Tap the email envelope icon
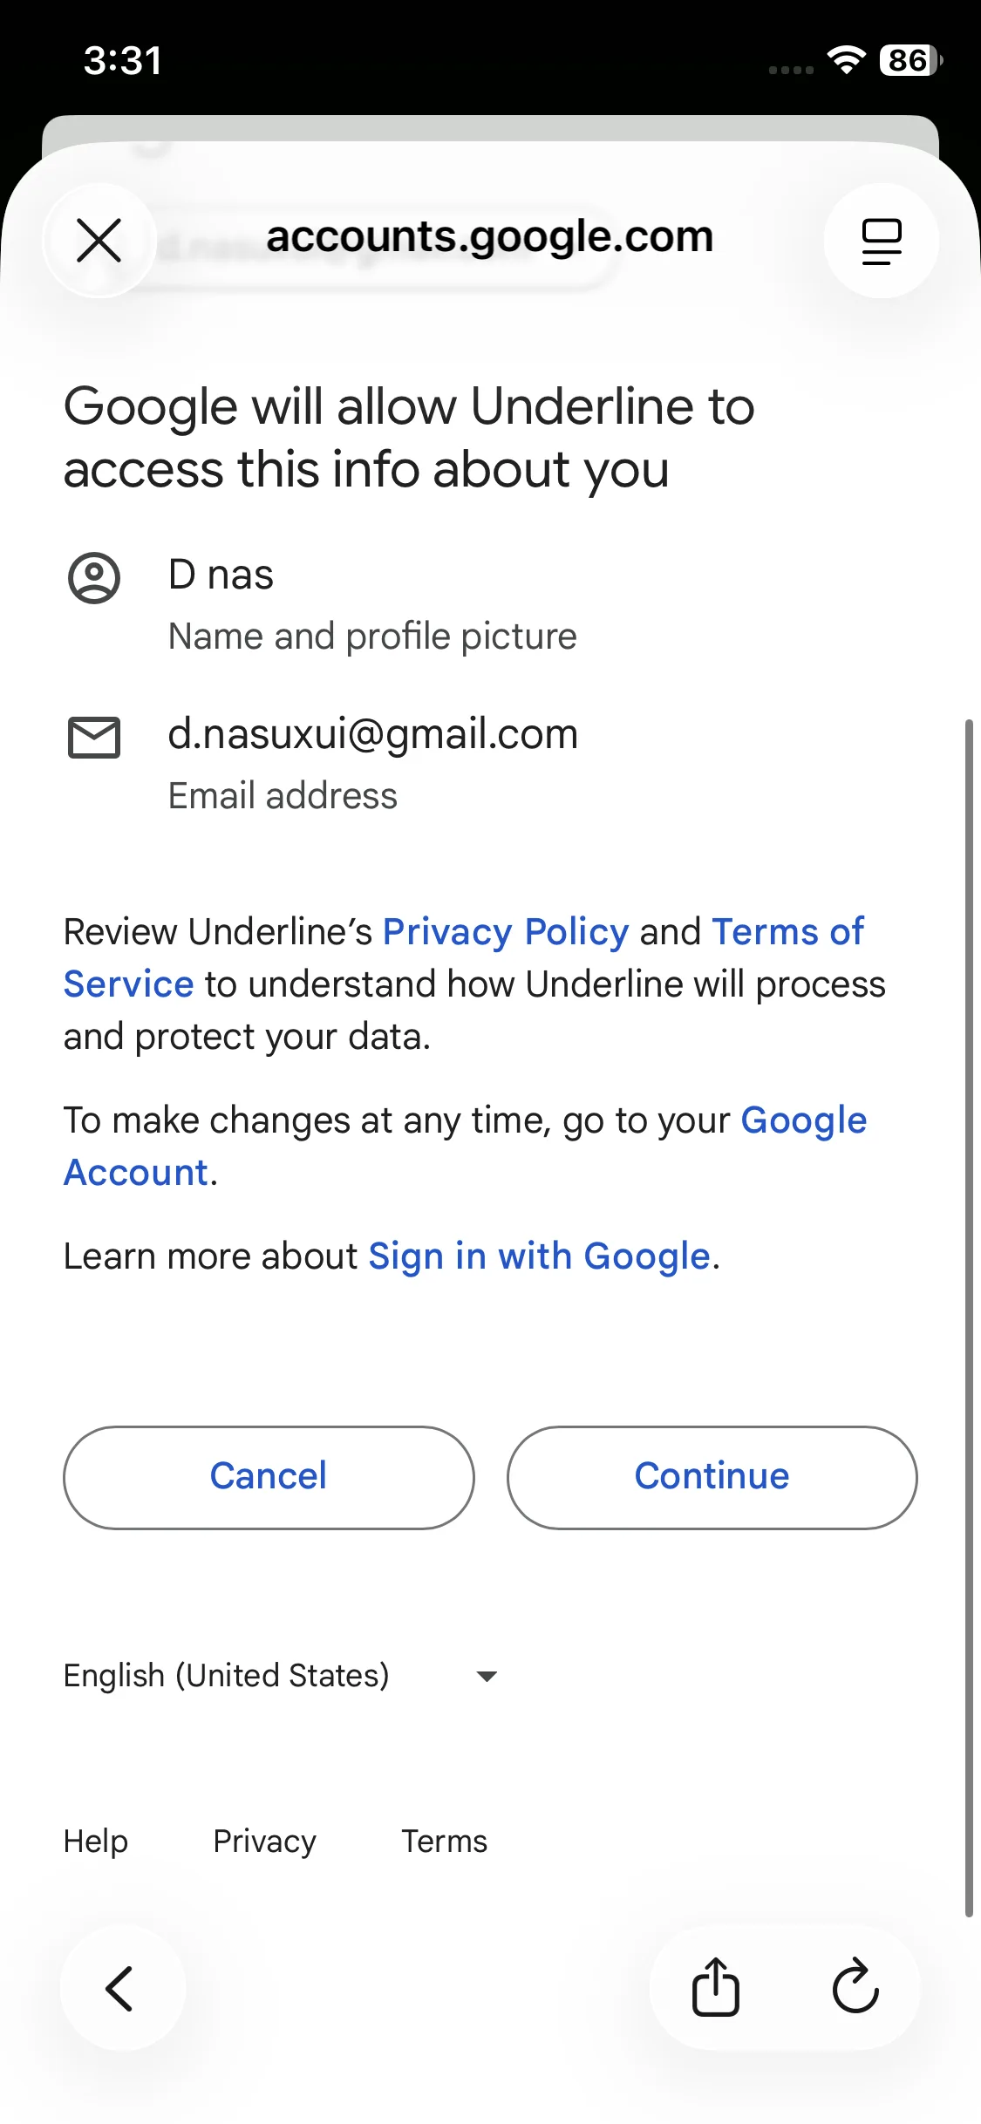Viewport: 981px width, 2124px height. coord(94,738)
